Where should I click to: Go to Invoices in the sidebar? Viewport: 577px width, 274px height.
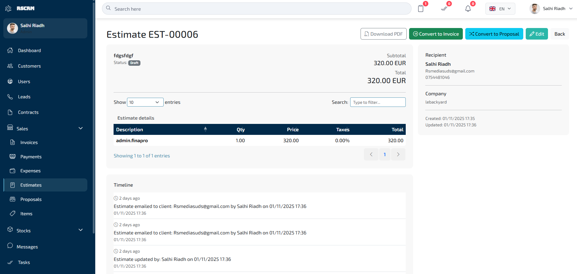pyautogui.click(x=29, y=142)
